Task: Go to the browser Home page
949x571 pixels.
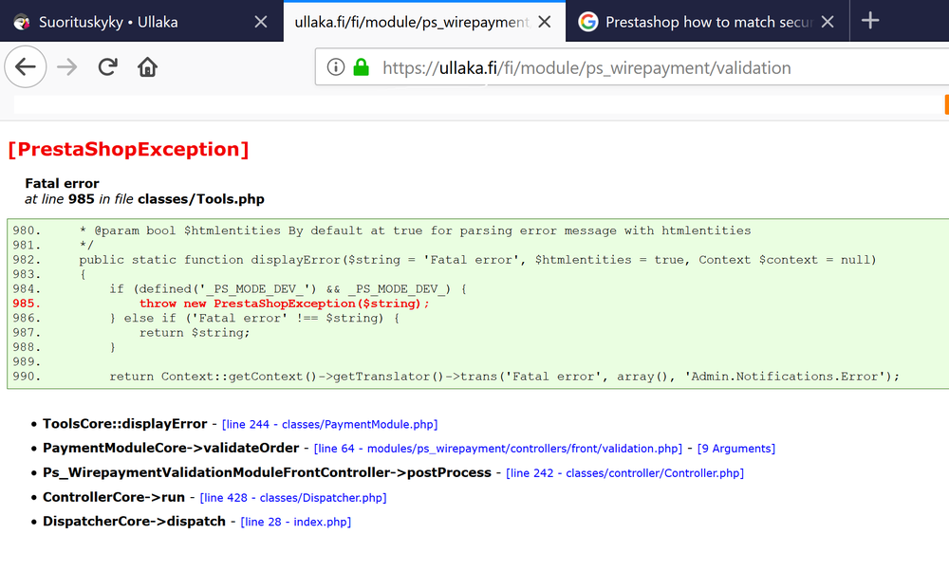Action: [147, 67]
